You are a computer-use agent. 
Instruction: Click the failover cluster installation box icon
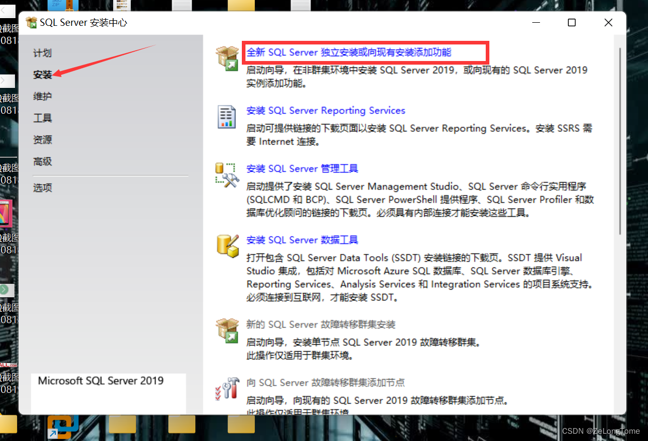(x=227, y=330)
